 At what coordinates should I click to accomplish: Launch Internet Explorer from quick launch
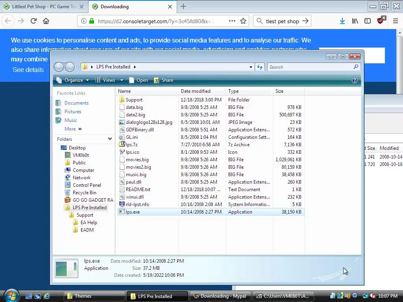pos(47,296)
